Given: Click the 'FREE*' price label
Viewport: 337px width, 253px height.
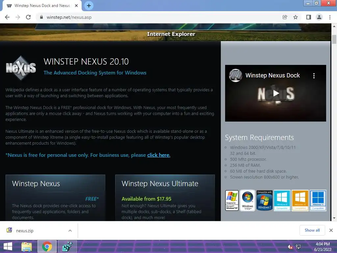Looking at the screenshot, I should point(92,199).
